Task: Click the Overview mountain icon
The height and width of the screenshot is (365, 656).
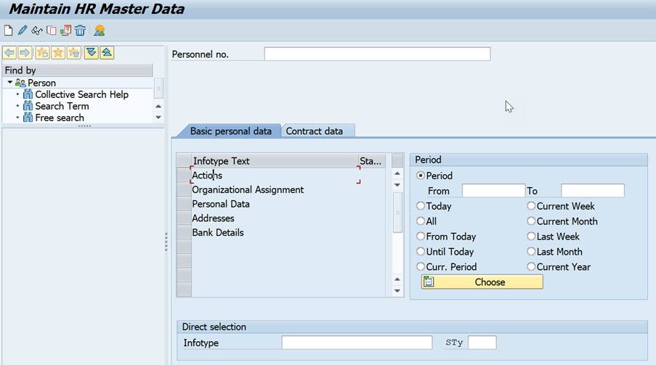Action: (x=100, y=30)
